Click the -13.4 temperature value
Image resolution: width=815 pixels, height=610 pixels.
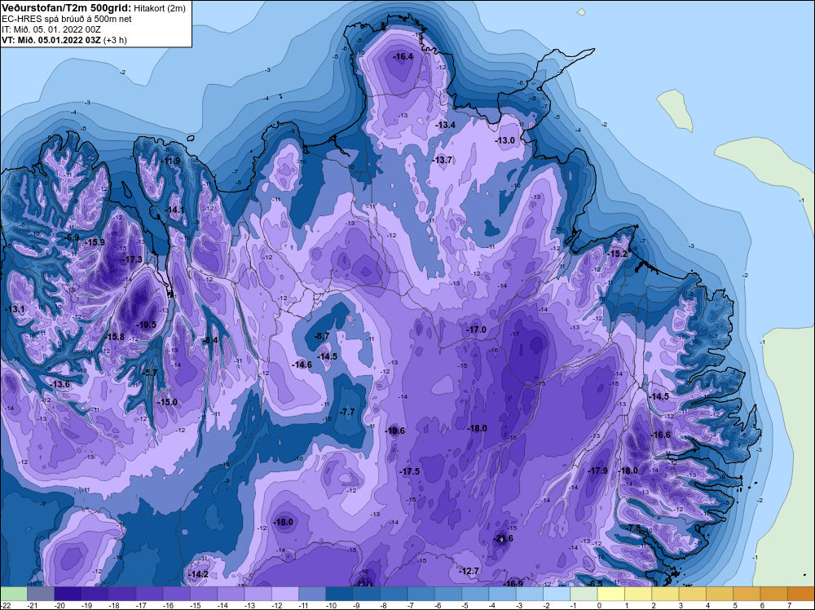point(446,125)
